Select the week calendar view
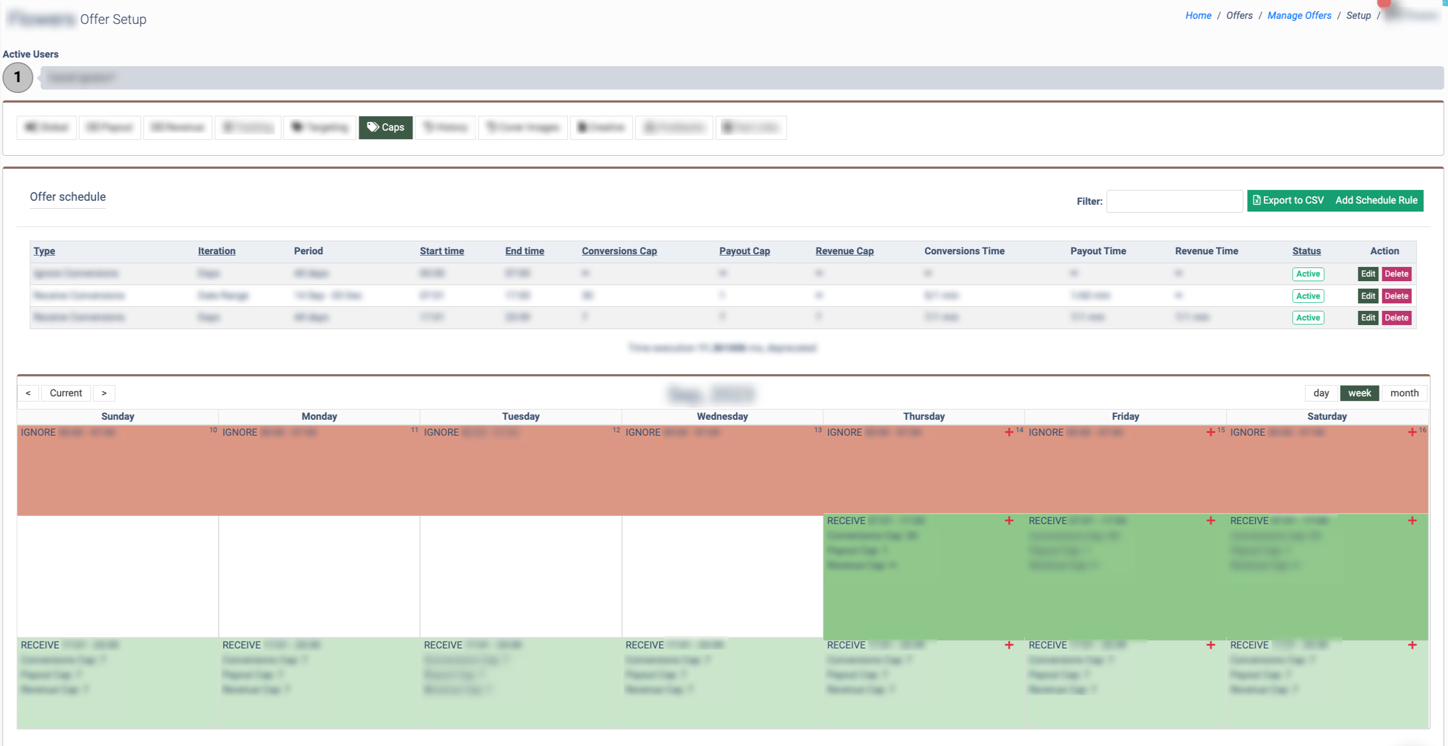The height and width of the screenshot is (746, 1448). [1359, 393]
